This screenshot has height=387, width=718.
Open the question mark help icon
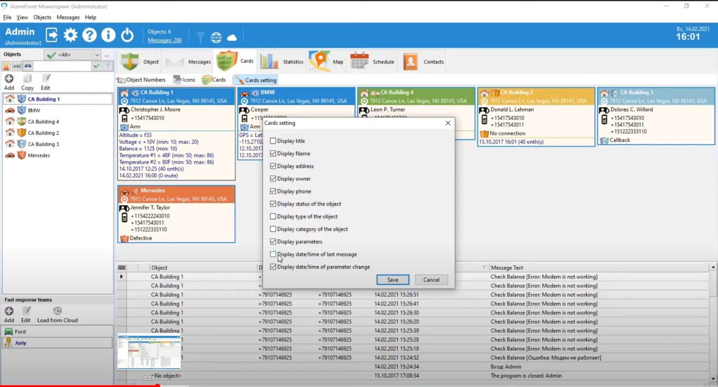click(89, 35)
